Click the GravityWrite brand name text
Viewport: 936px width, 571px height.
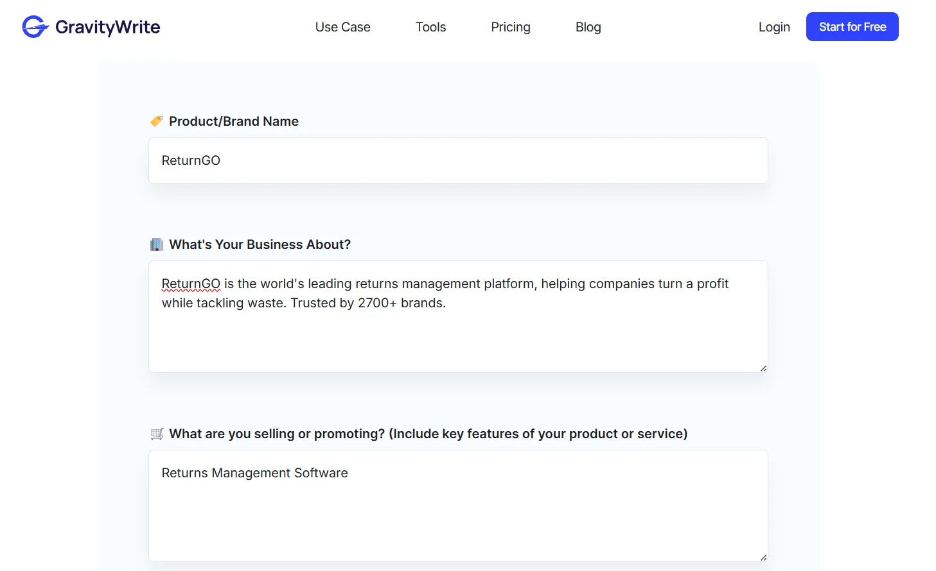(x=107, y=27)
